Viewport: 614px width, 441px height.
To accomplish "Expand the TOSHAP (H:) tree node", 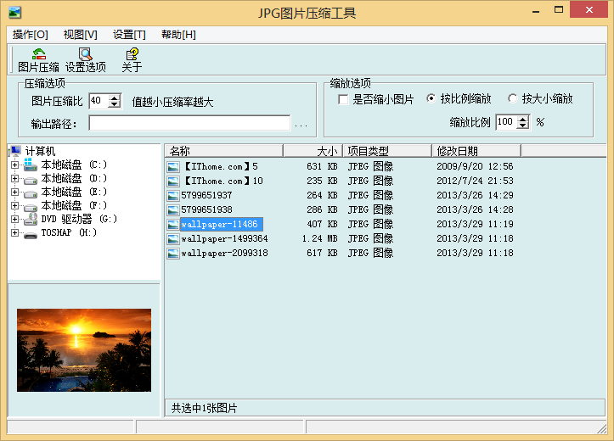I will pos(14,232).
